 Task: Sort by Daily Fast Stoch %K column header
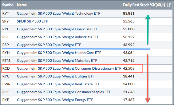[x=144, y=5]
